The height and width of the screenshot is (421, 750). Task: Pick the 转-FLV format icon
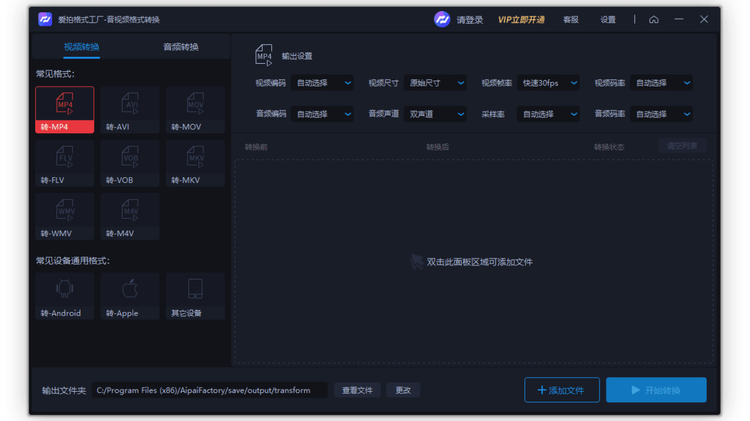point(64,162)
